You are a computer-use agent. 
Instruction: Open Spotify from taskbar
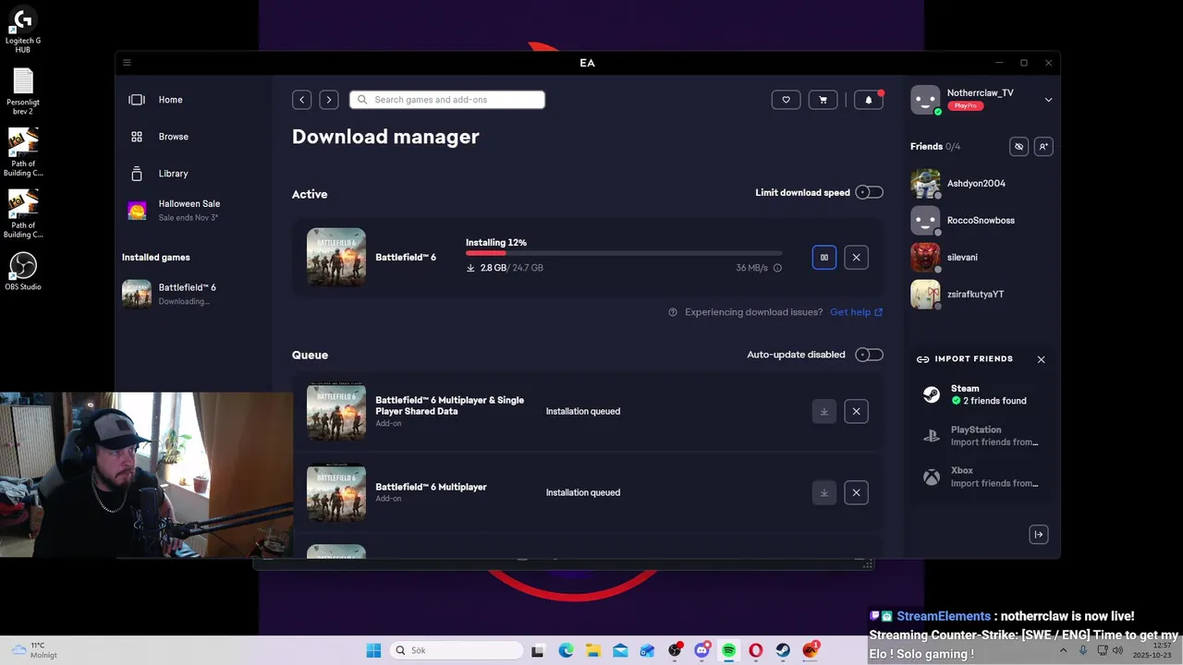pyautogui.click(x=729, y=650)
